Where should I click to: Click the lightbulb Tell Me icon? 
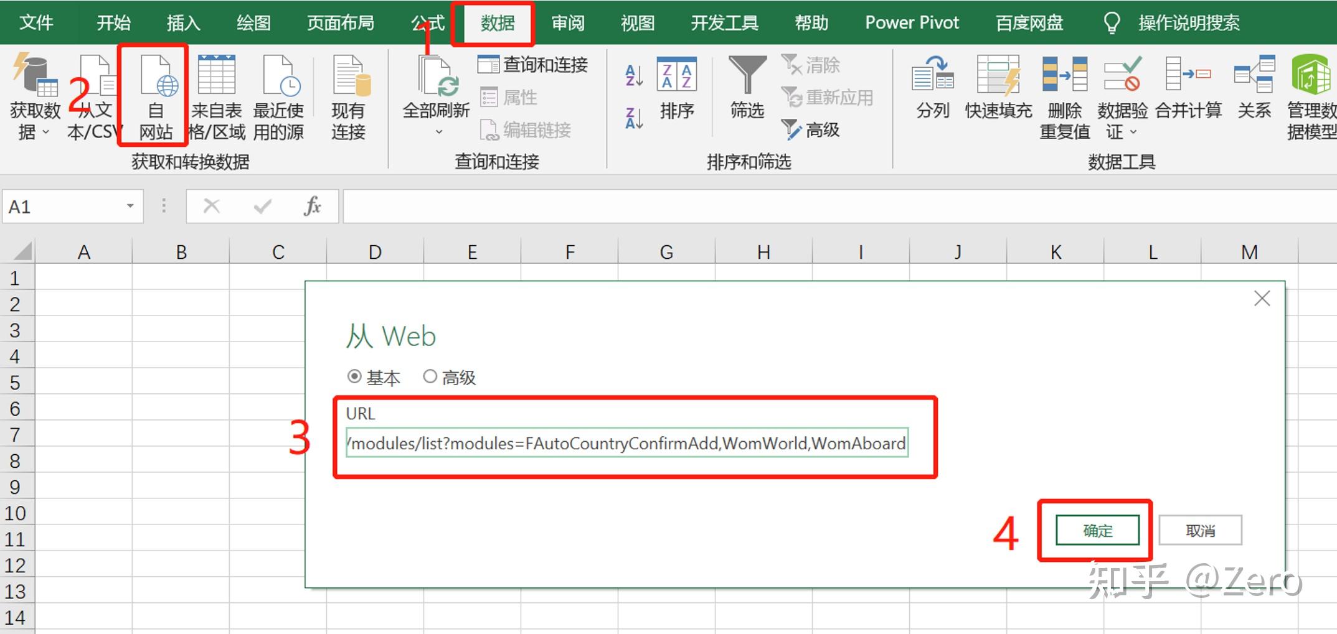coord(1112,23)
